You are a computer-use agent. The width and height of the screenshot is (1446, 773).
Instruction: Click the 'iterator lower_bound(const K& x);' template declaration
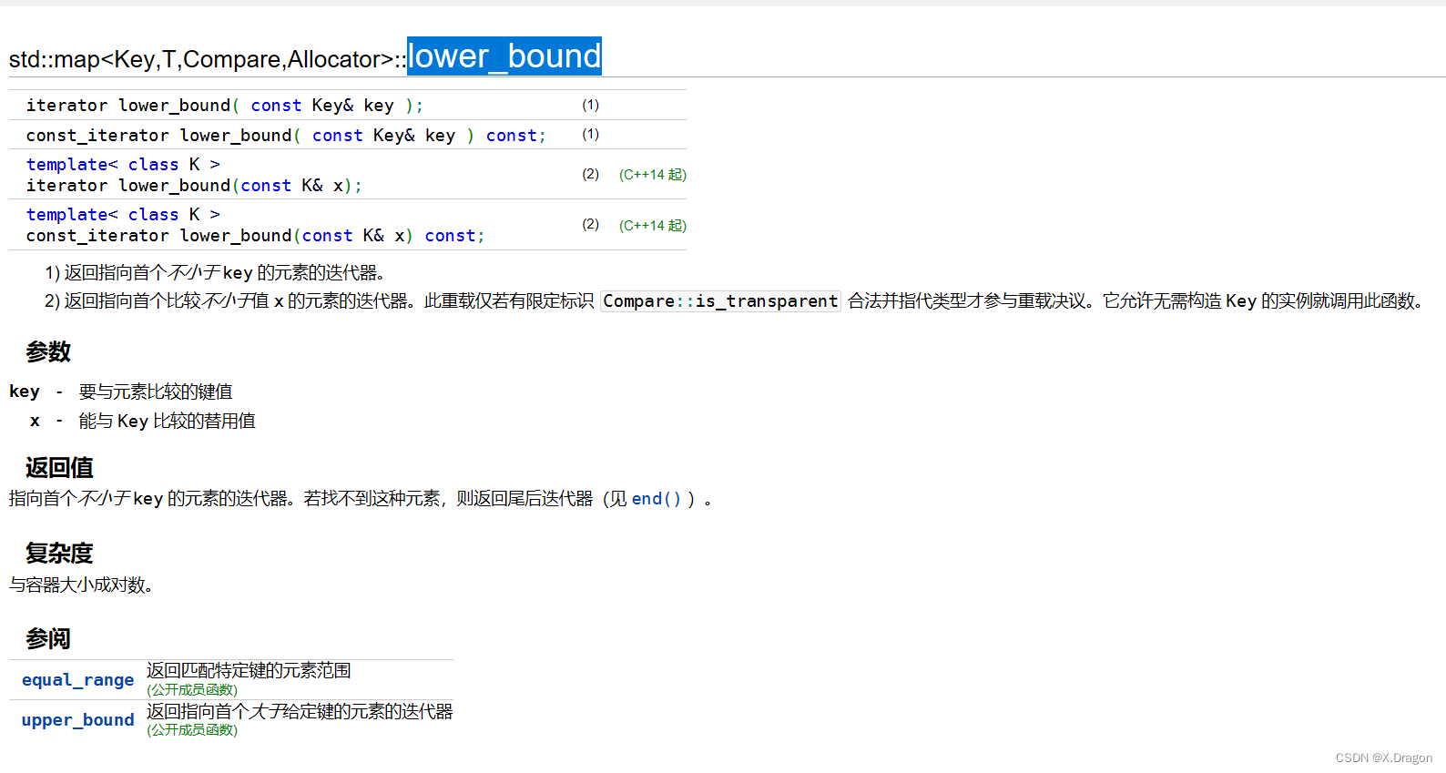pos(194,186)
